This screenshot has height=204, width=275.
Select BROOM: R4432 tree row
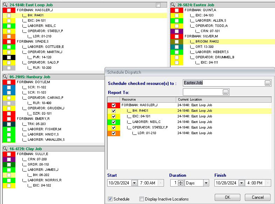point(229,42)
